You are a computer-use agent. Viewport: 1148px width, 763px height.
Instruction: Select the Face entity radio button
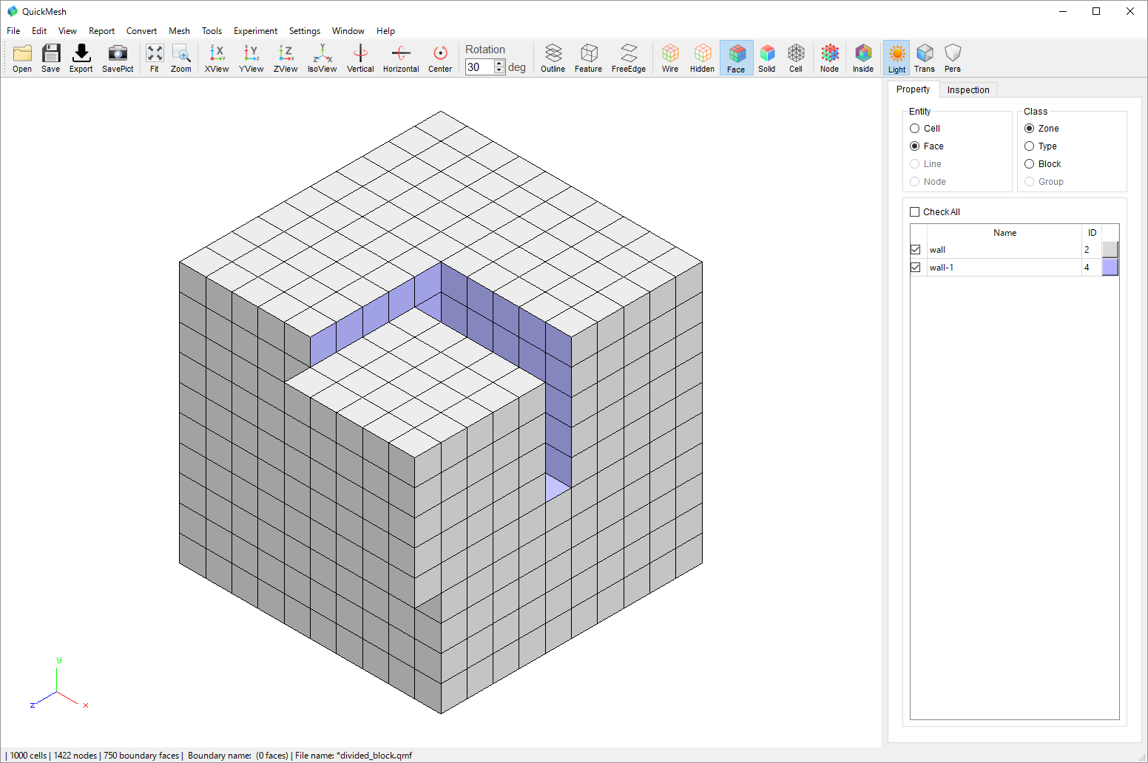pyautogui.click(x=915, y=146)
